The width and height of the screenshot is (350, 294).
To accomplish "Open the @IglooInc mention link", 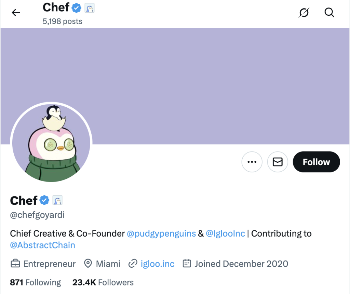I will pos(225,234).
